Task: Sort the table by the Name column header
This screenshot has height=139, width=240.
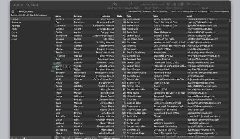Action: [58, 16]
